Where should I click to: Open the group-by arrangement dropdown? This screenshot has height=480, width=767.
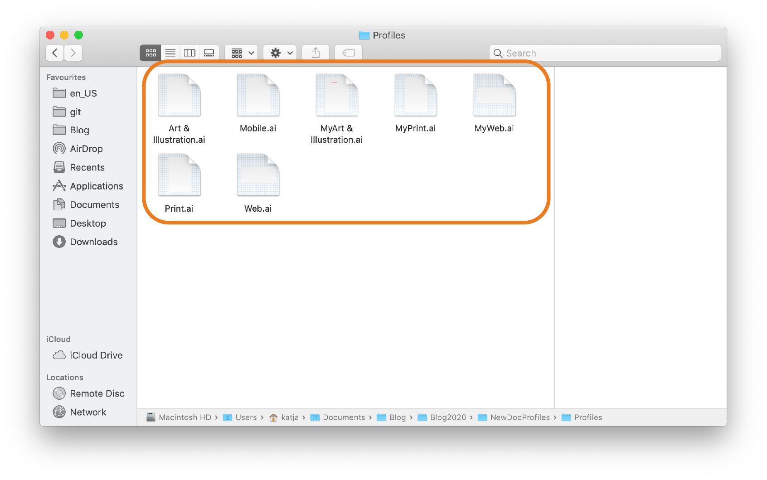tap(242, 53)
